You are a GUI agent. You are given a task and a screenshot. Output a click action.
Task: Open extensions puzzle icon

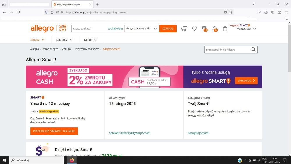click(280, 12)
